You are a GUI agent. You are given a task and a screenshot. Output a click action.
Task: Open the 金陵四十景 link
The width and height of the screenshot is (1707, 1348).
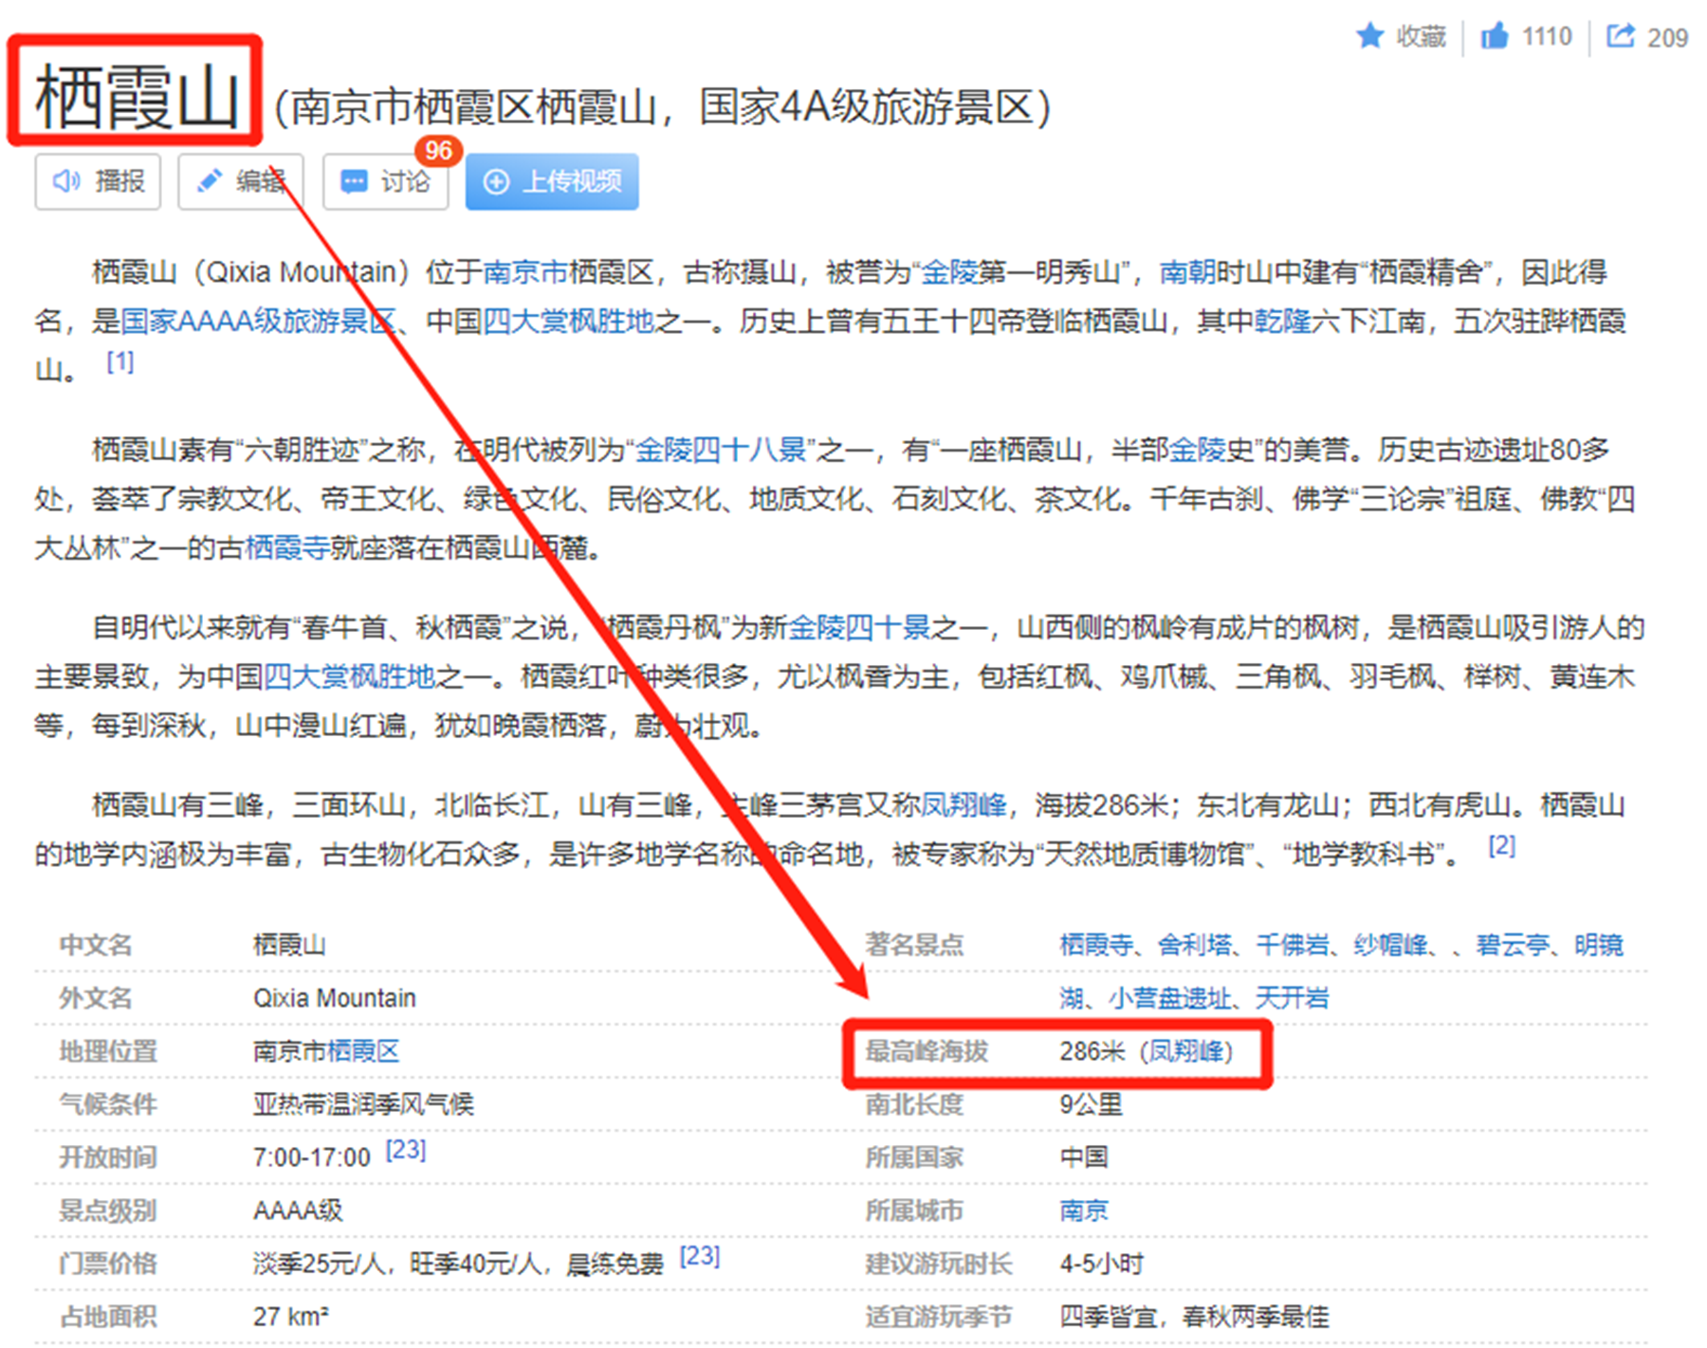pyautogui.click(x=859, y=627)
